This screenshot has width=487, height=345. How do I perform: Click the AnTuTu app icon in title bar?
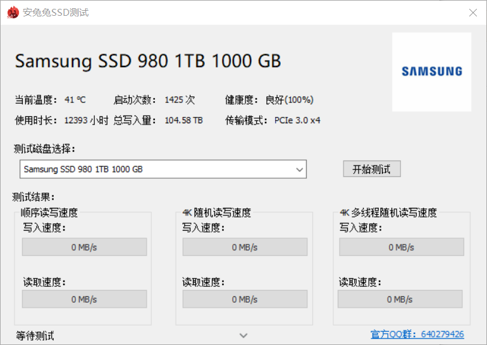tap(12, 13)
